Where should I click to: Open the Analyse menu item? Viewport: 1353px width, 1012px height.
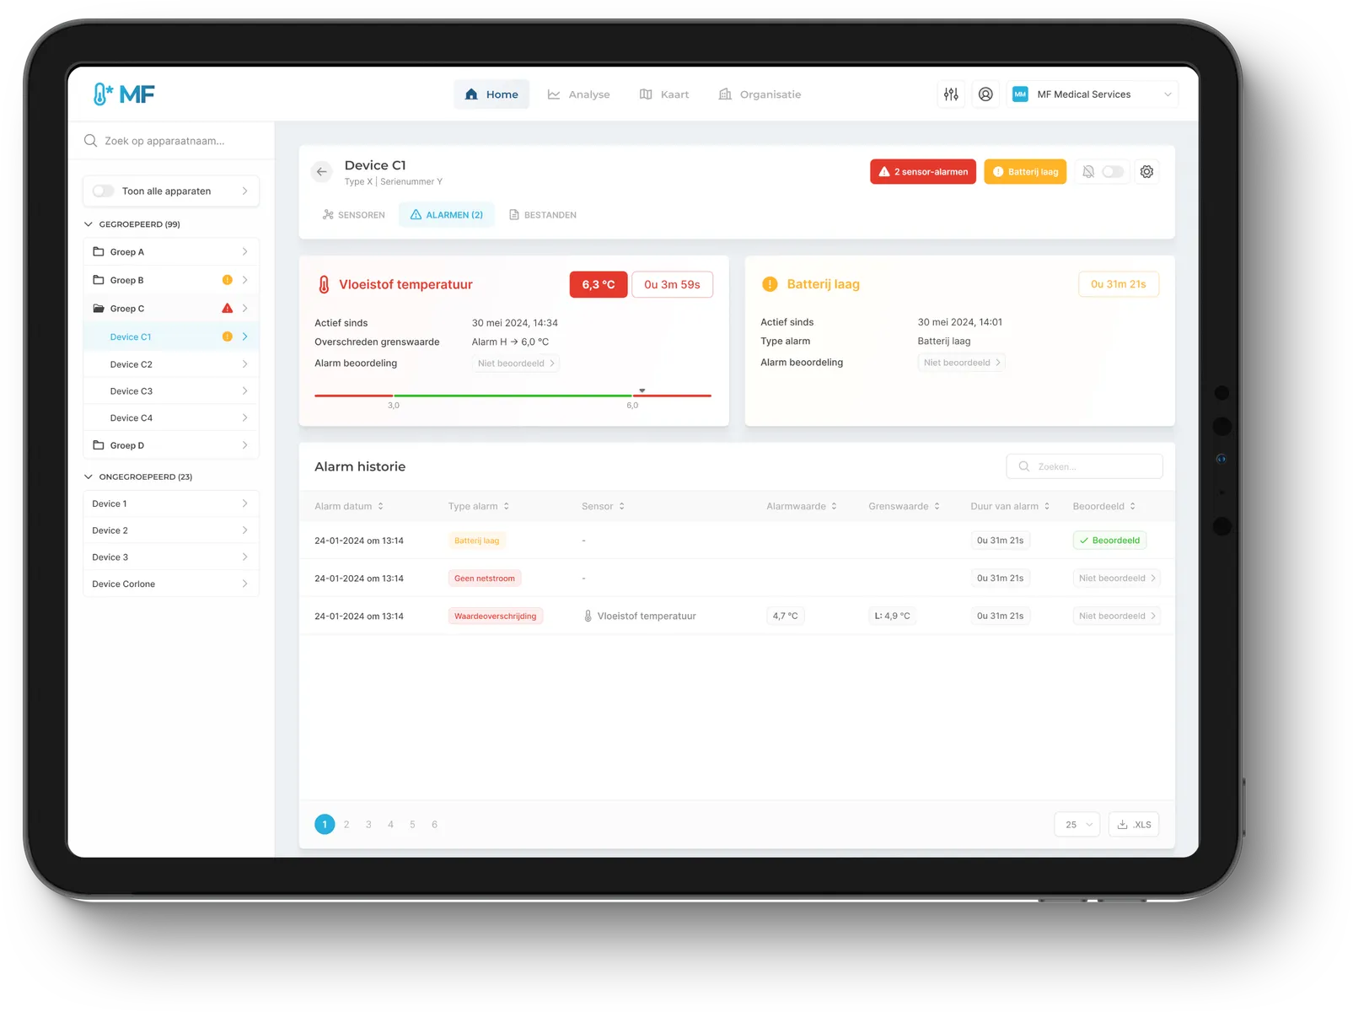point(579,94)
